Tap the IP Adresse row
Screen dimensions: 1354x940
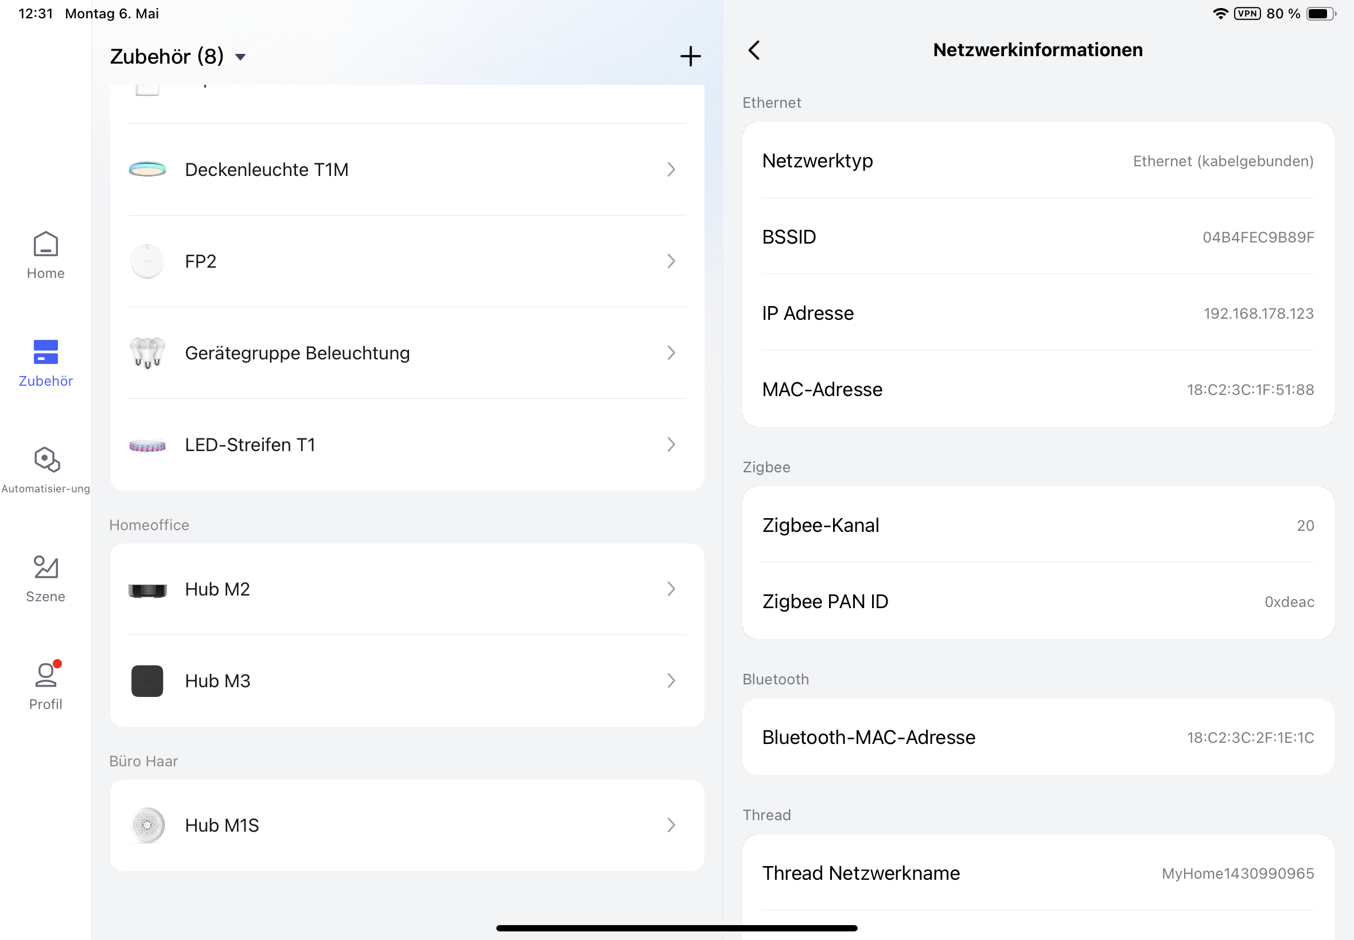pyautogui.click(x=1037, y=314)
